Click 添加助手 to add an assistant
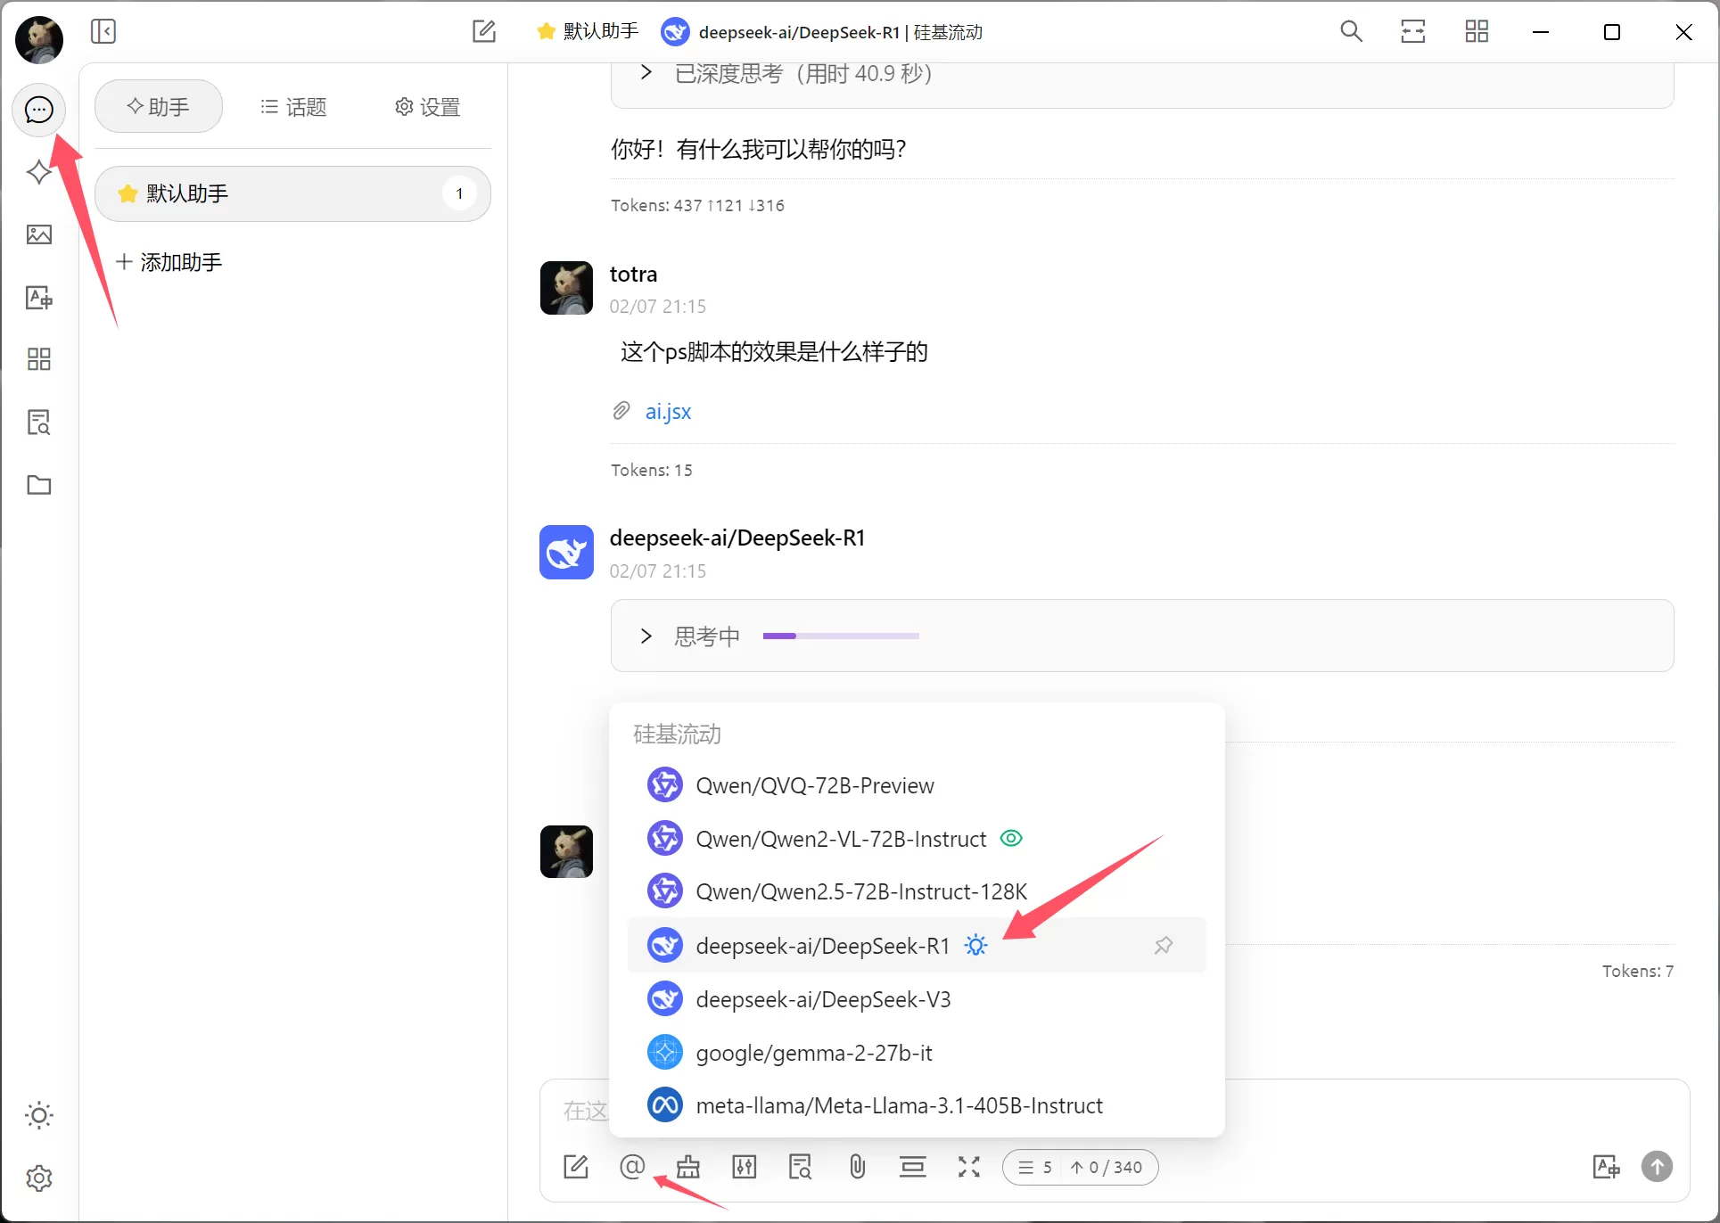Image resolution: width=1720 pixels, height=1223 pixels. pos(169,262)
